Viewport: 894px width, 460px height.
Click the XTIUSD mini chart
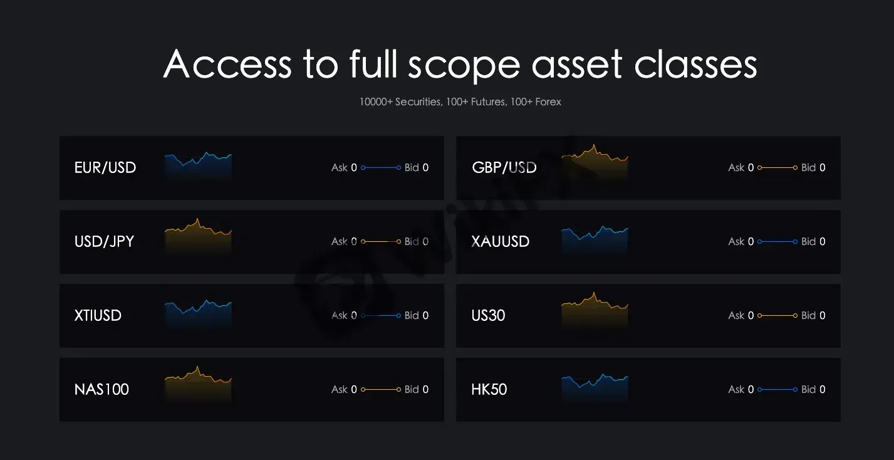pos(198,314)
